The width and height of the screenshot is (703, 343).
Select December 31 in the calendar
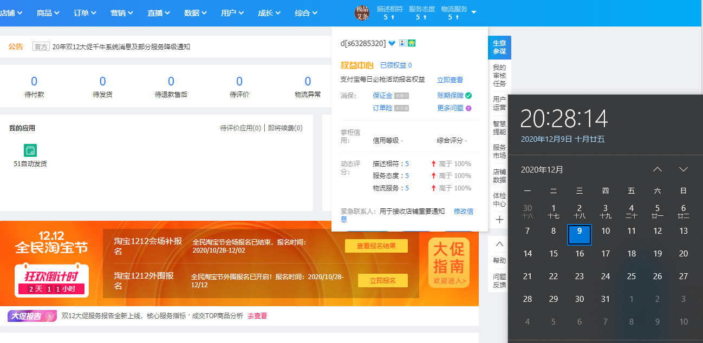[x=606, y=299]
